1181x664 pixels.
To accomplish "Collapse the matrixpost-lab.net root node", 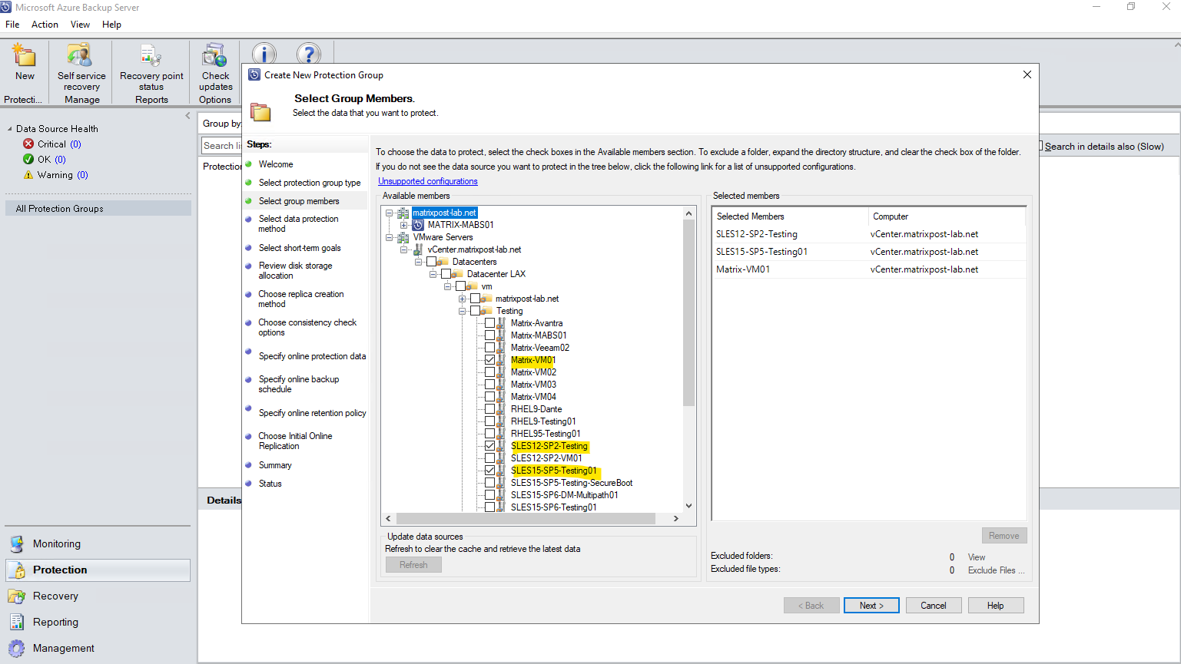I will [389, 213].
